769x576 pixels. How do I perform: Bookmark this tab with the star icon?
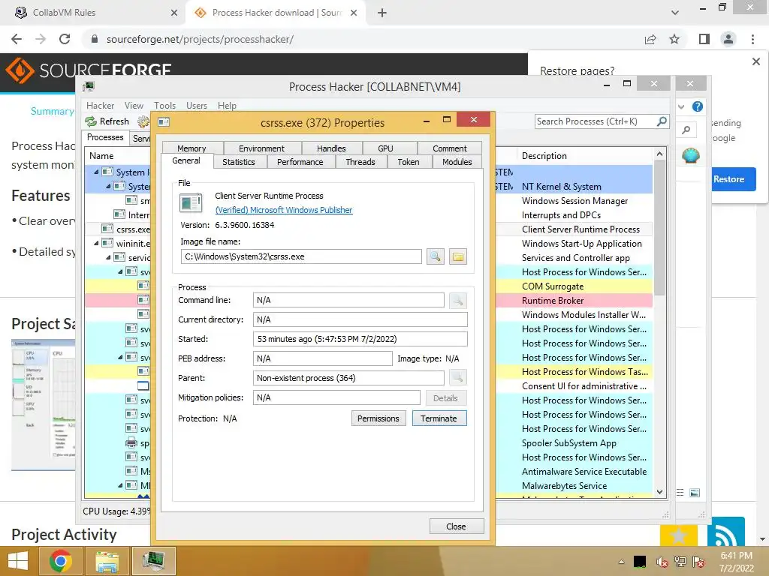click(674, 39)
